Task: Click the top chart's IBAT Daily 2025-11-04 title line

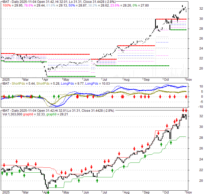Action: [x=59, y=2]
